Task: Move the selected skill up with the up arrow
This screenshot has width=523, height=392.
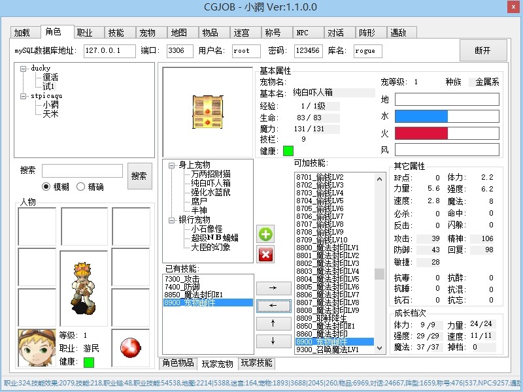Action: [x=274, y=323]
